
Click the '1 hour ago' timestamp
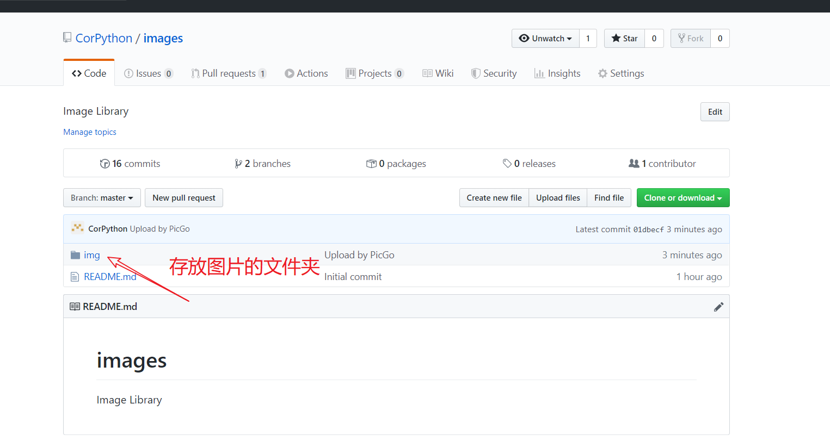point(699,277)
